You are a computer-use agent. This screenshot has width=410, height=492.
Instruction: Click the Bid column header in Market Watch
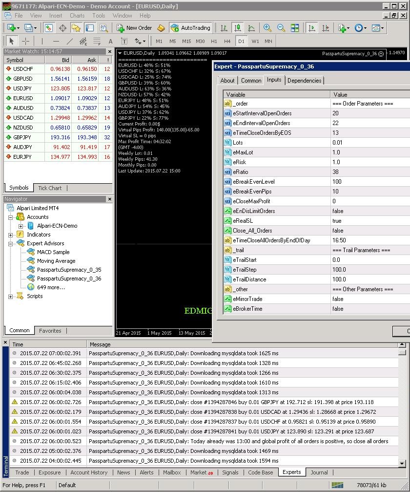tap(59, 60)
